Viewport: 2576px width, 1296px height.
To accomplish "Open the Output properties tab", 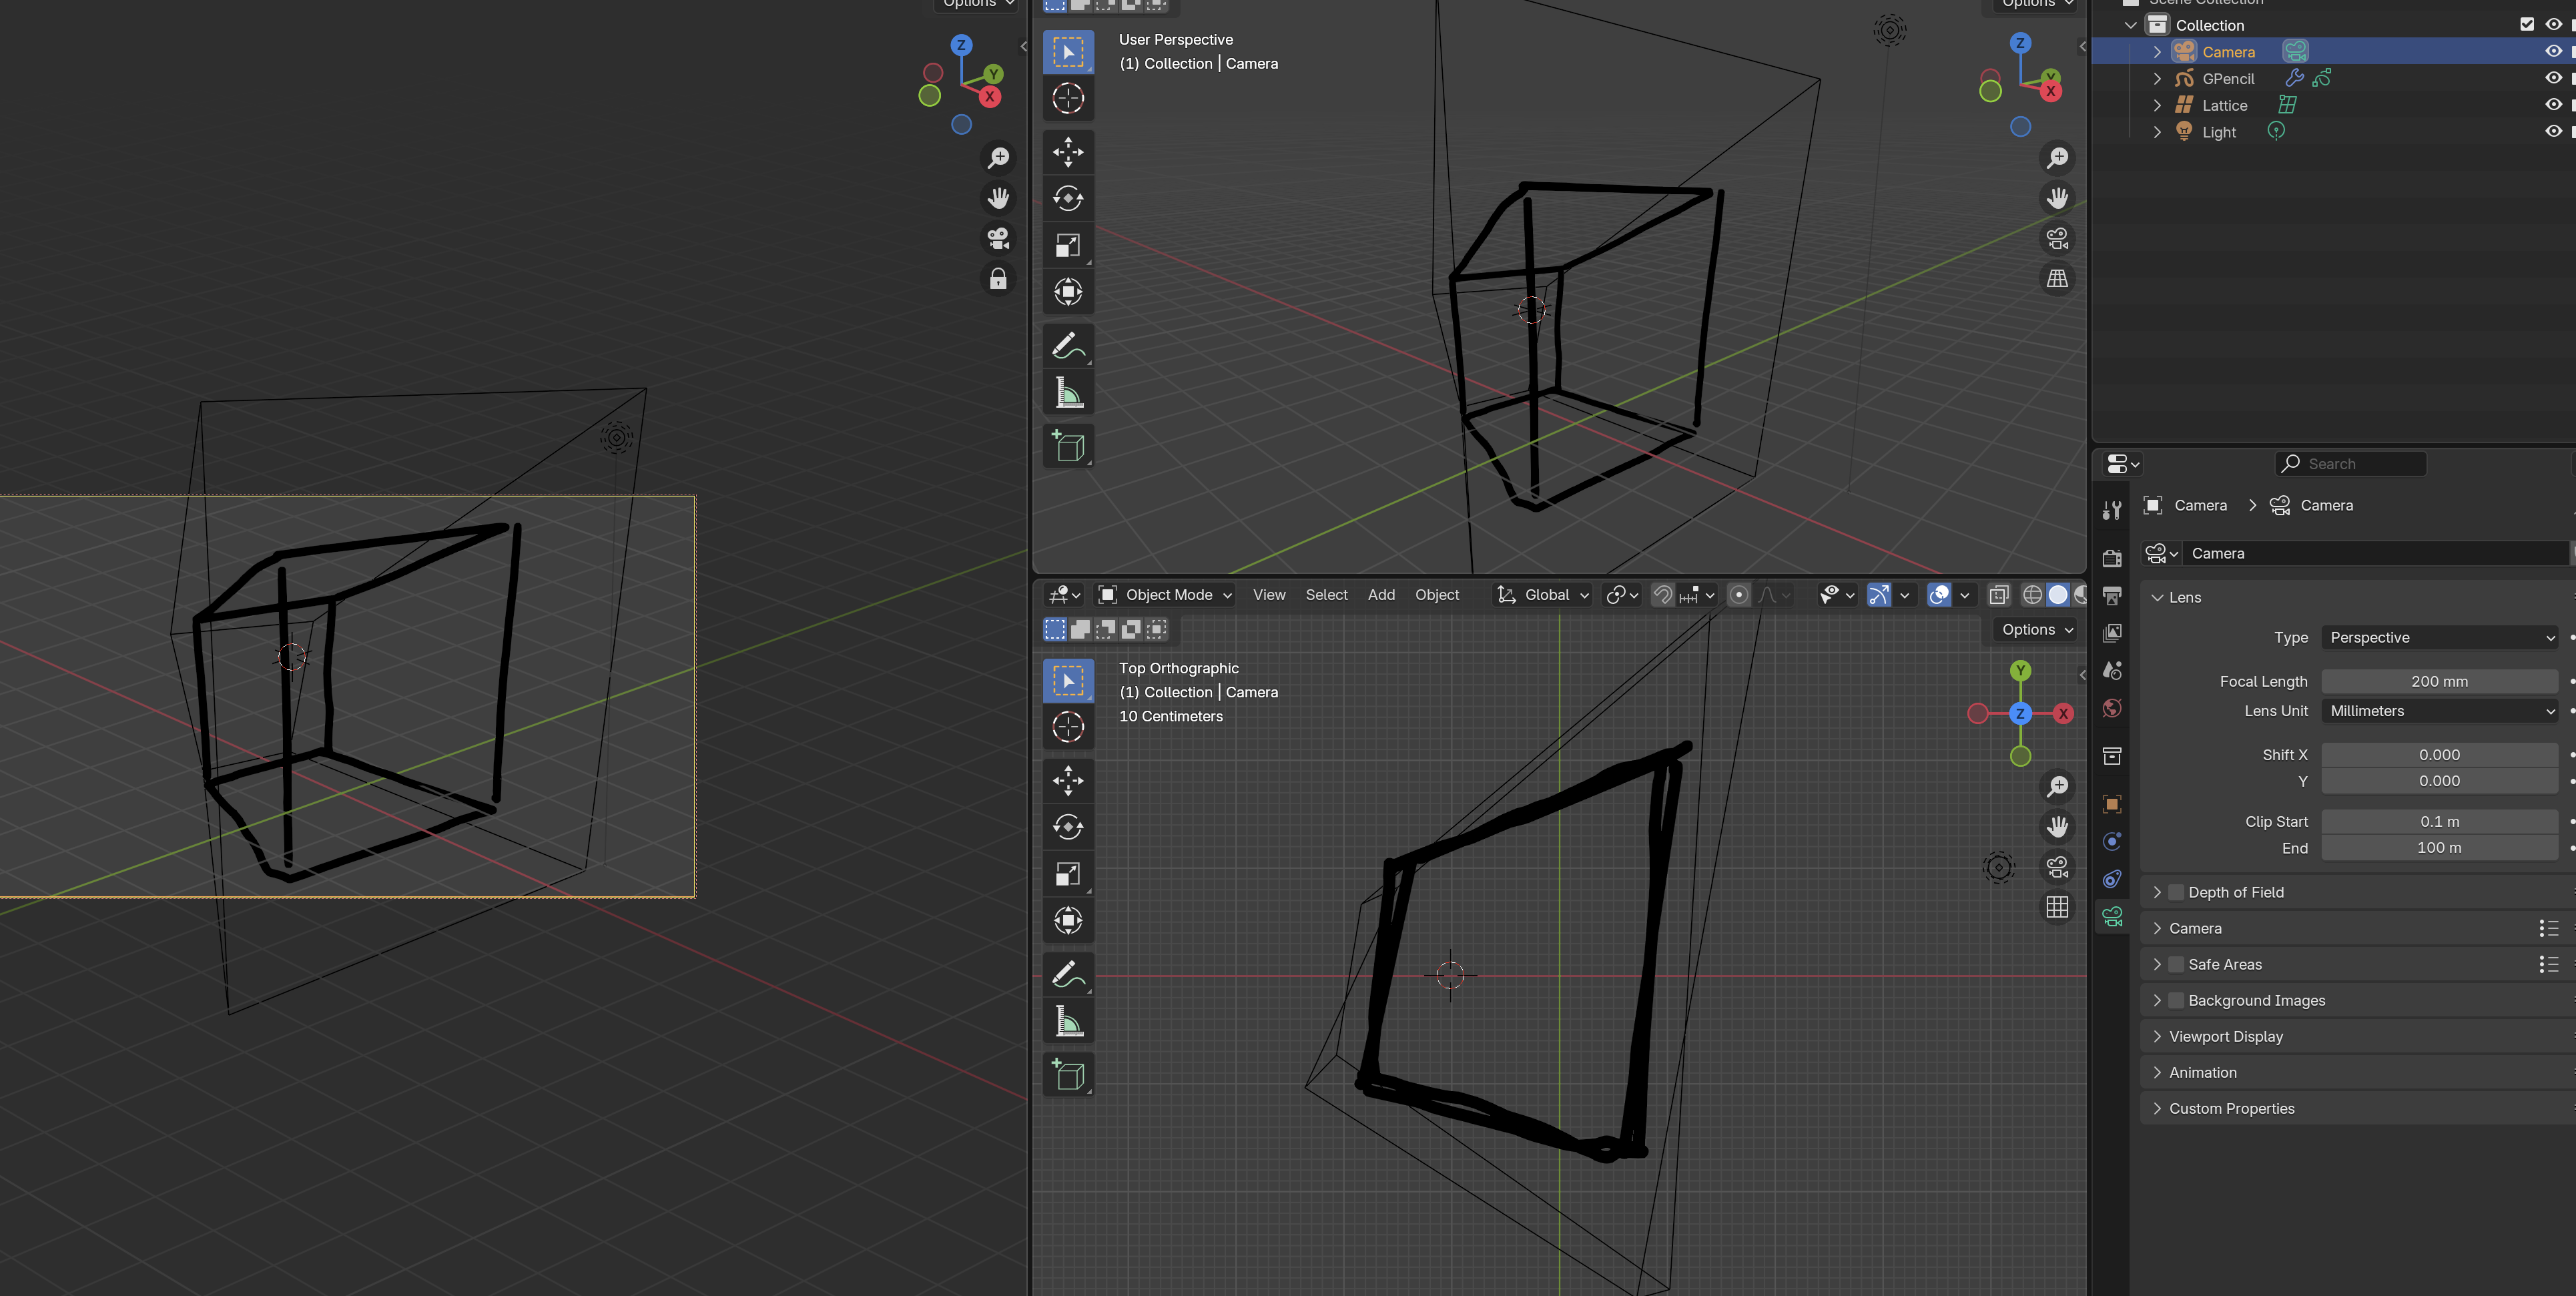I will (2112, 596).
